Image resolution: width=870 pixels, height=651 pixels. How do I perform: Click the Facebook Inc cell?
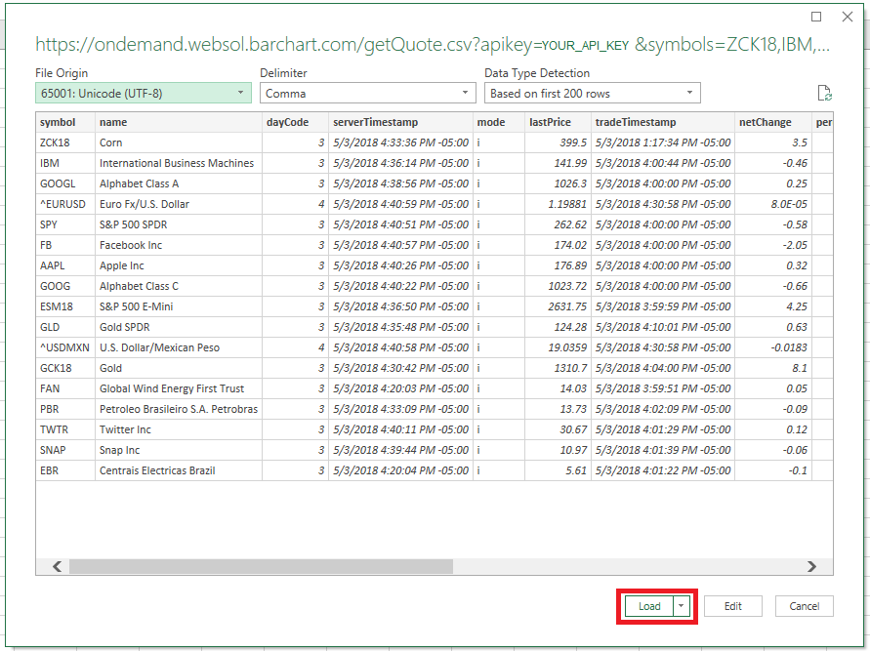(x=178, y=245)
